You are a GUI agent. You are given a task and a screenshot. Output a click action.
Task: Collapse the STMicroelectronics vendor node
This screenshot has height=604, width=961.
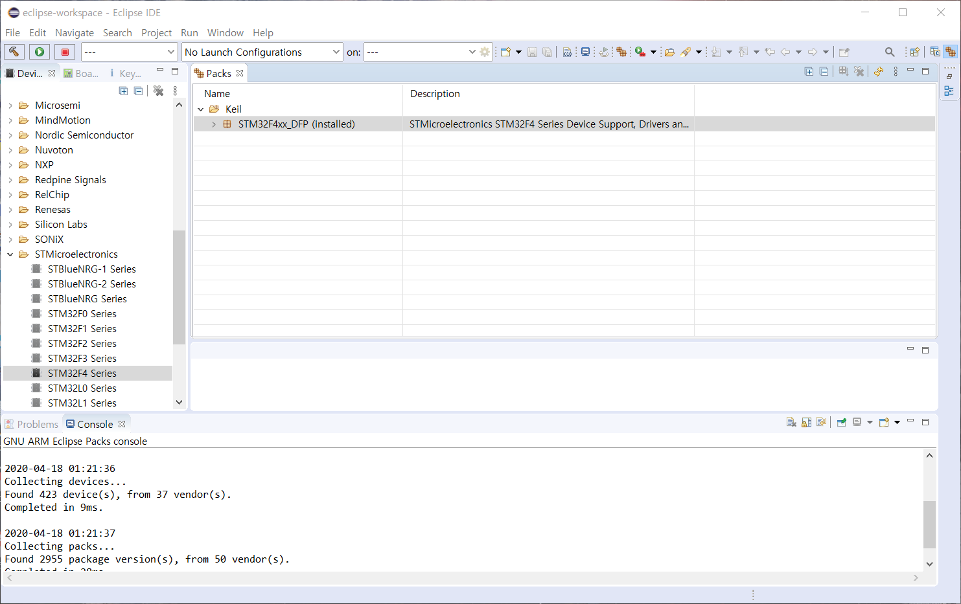coord(10,254)
